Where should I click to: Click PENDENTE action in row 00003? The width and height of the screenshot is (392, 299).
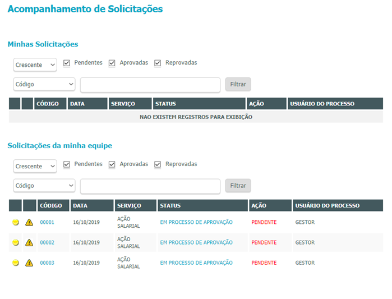(x=264, y=263)
